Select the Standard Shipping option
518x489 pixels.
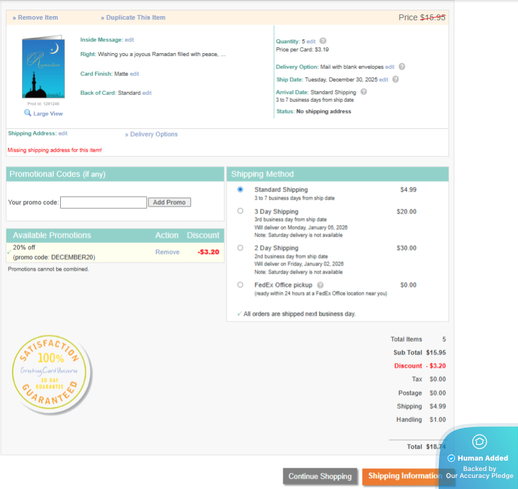coord(240,190)
